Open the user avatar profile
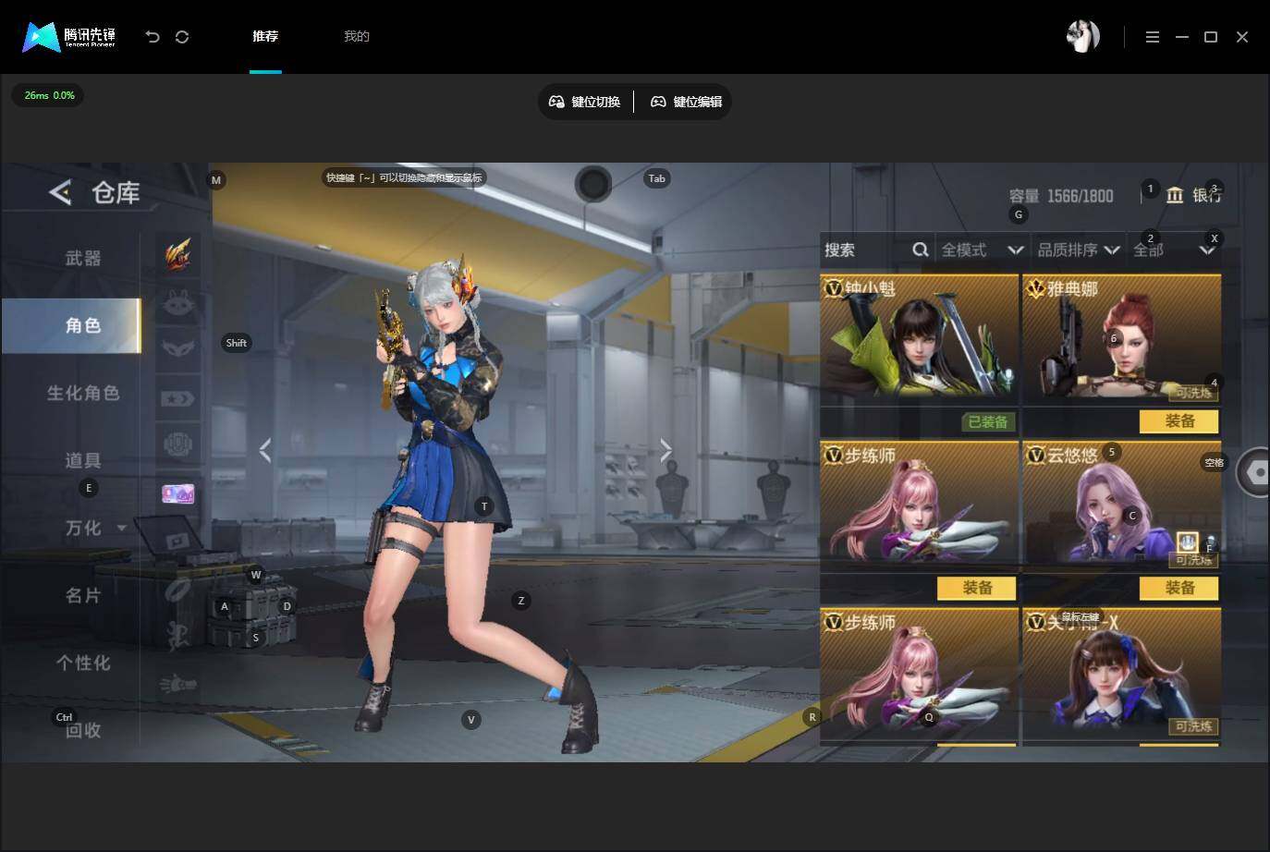The width and height of the screenshot is (1270, 852). tap(1082, 36)
